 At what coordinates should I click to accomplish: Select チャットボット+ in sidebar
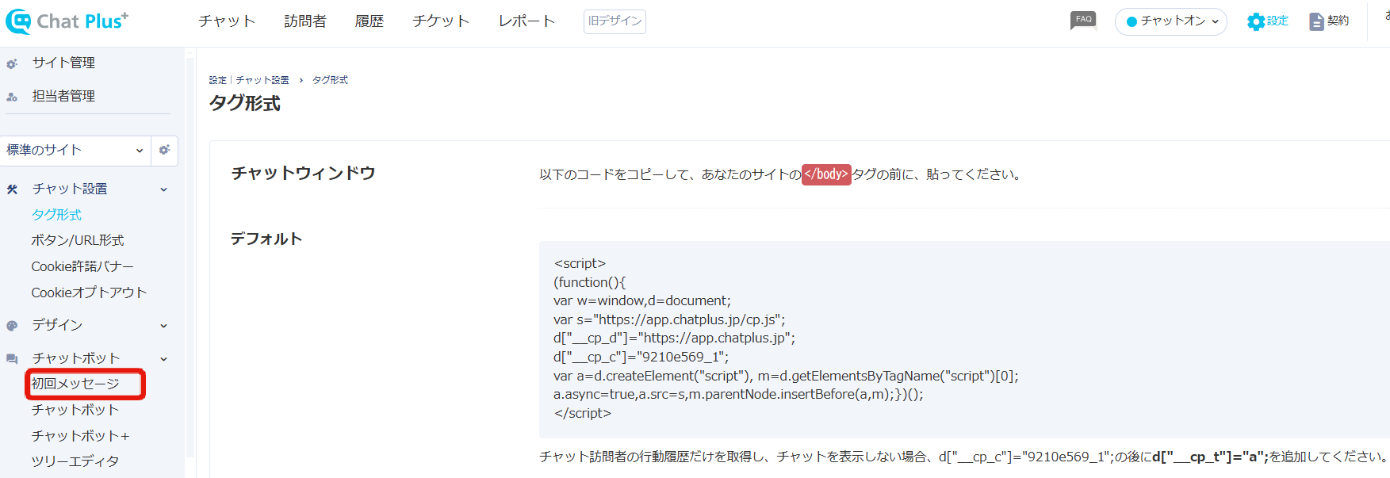pos(80,436)
